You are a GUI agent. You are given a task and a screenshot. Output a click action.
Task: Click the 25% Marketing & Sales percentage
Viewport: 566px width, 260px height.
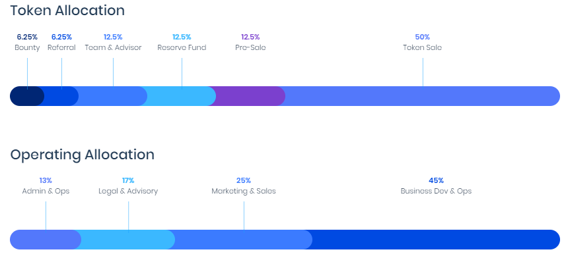244,180
